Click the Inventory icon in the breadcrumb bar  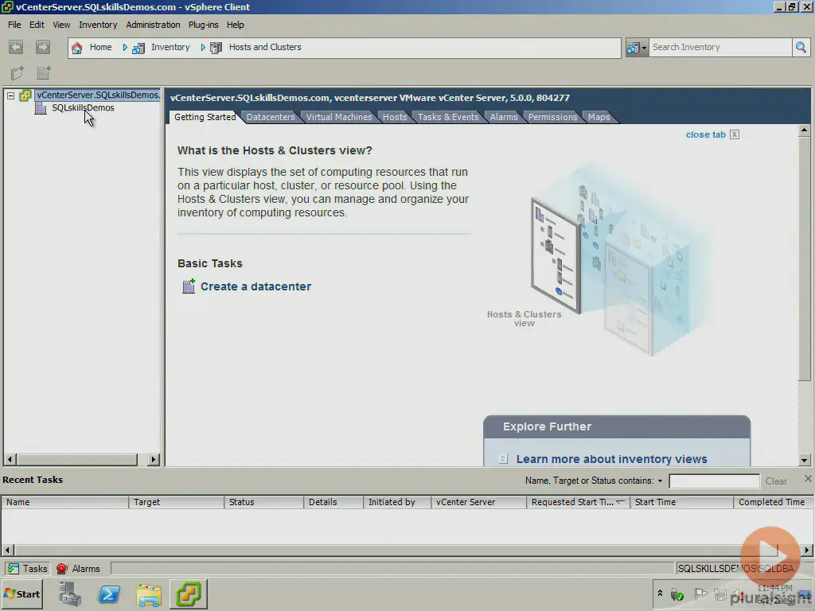pyautogui.click(x=138, y=48)
